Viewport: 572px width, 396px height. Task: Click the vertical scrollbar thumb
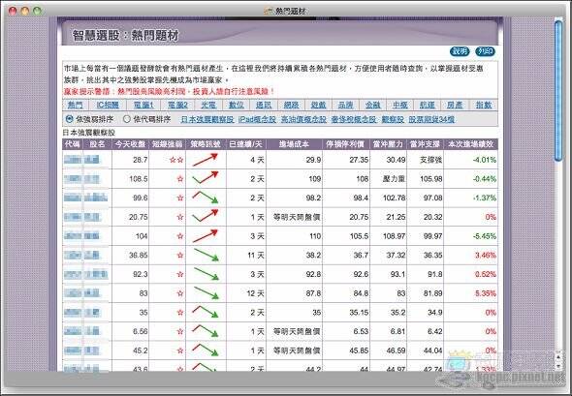pyautogui.click(x=558, y=90)
